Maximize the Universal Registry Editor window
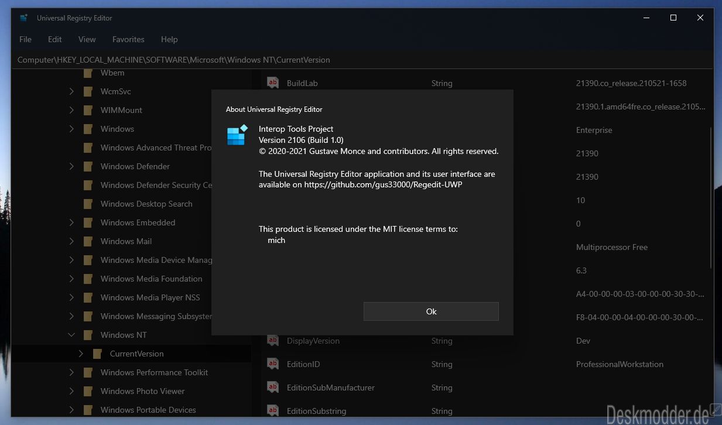Screen dimensions: 722x425 (x=673, y=18)
